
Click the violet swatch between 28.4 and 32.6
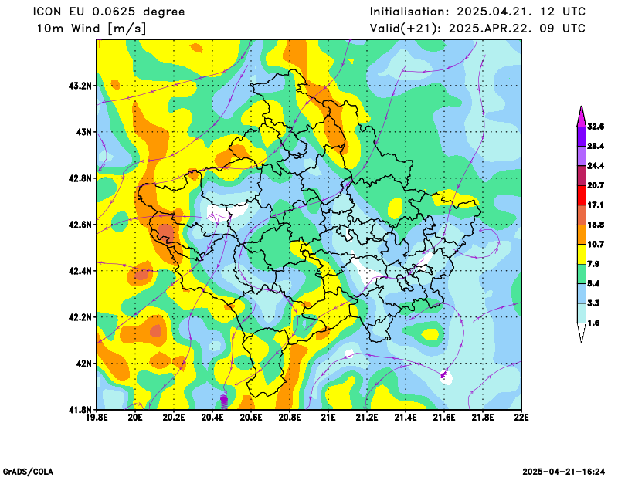582,137
